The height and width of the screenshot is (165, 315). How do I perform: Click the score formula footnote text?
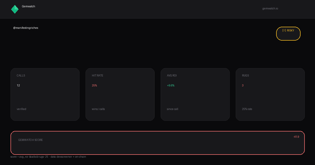tap(48, 157)
